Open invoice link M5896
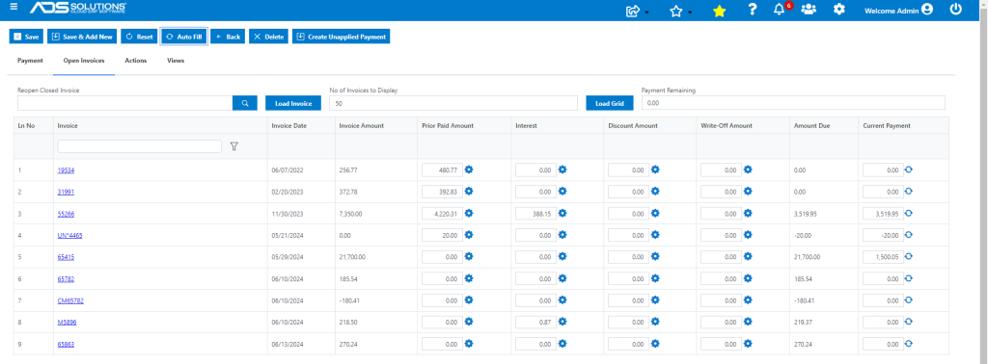 [67, 323]
